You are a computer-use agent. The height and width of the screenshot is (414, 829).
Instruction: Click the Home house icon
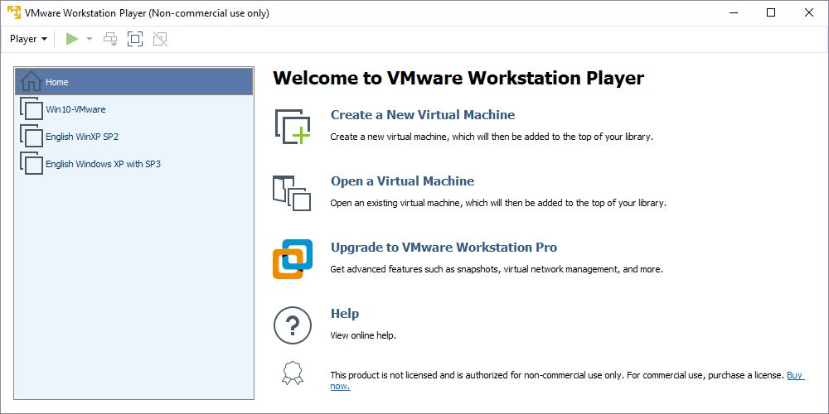coord(32,81)
